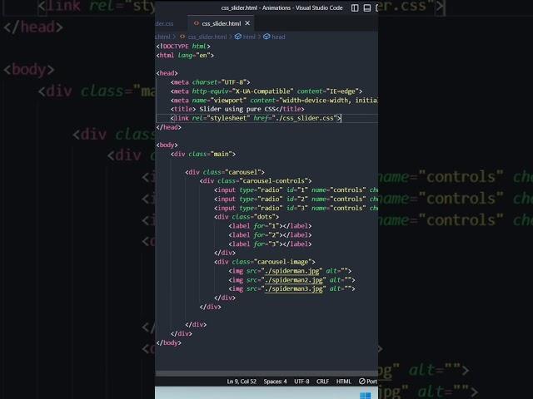
Task: Click the div class="main" line
Action: click(x=203, y=154)
